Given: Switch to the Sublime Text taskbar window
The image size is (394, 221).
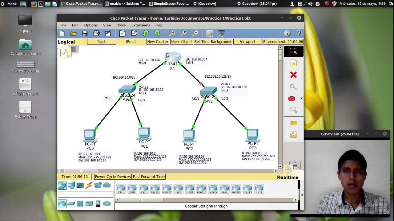Looking at the screenshot, I should [x=125, y=4].
